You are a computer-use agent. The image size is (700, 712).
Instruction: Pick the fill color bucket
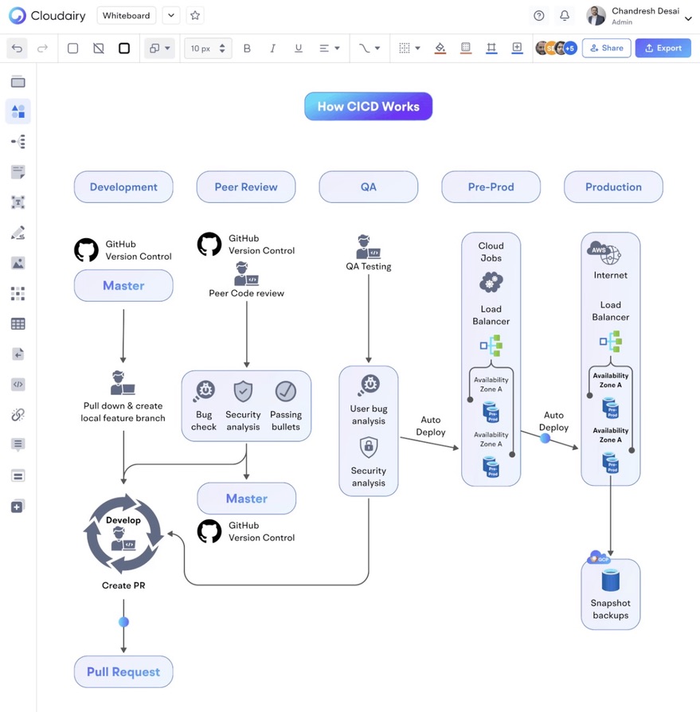(440, 48)
